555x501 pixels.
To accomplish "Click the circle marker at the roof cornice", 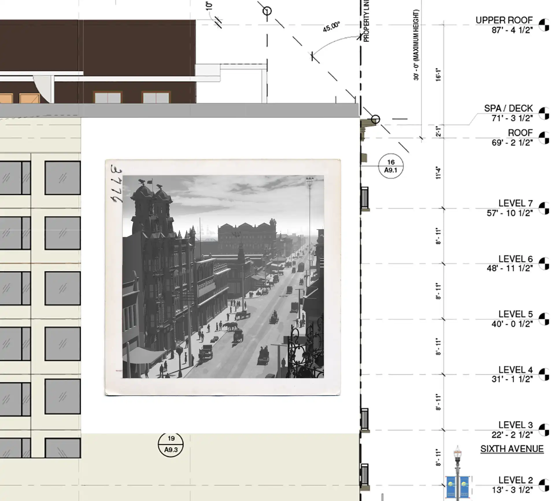I will tap(375, 119).
